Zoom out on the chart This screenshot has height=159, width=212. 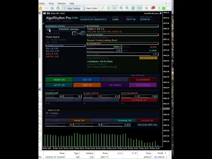pos(127,8)
